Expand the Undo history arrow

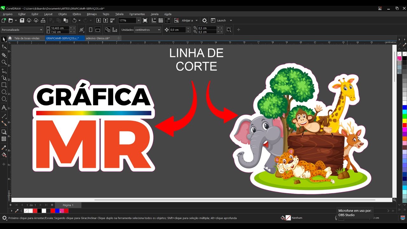79,20
